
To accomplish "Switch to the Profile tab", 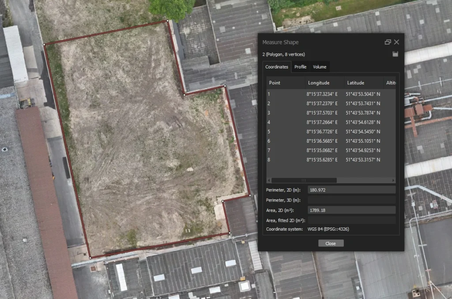I will click(x=300, y=67).
